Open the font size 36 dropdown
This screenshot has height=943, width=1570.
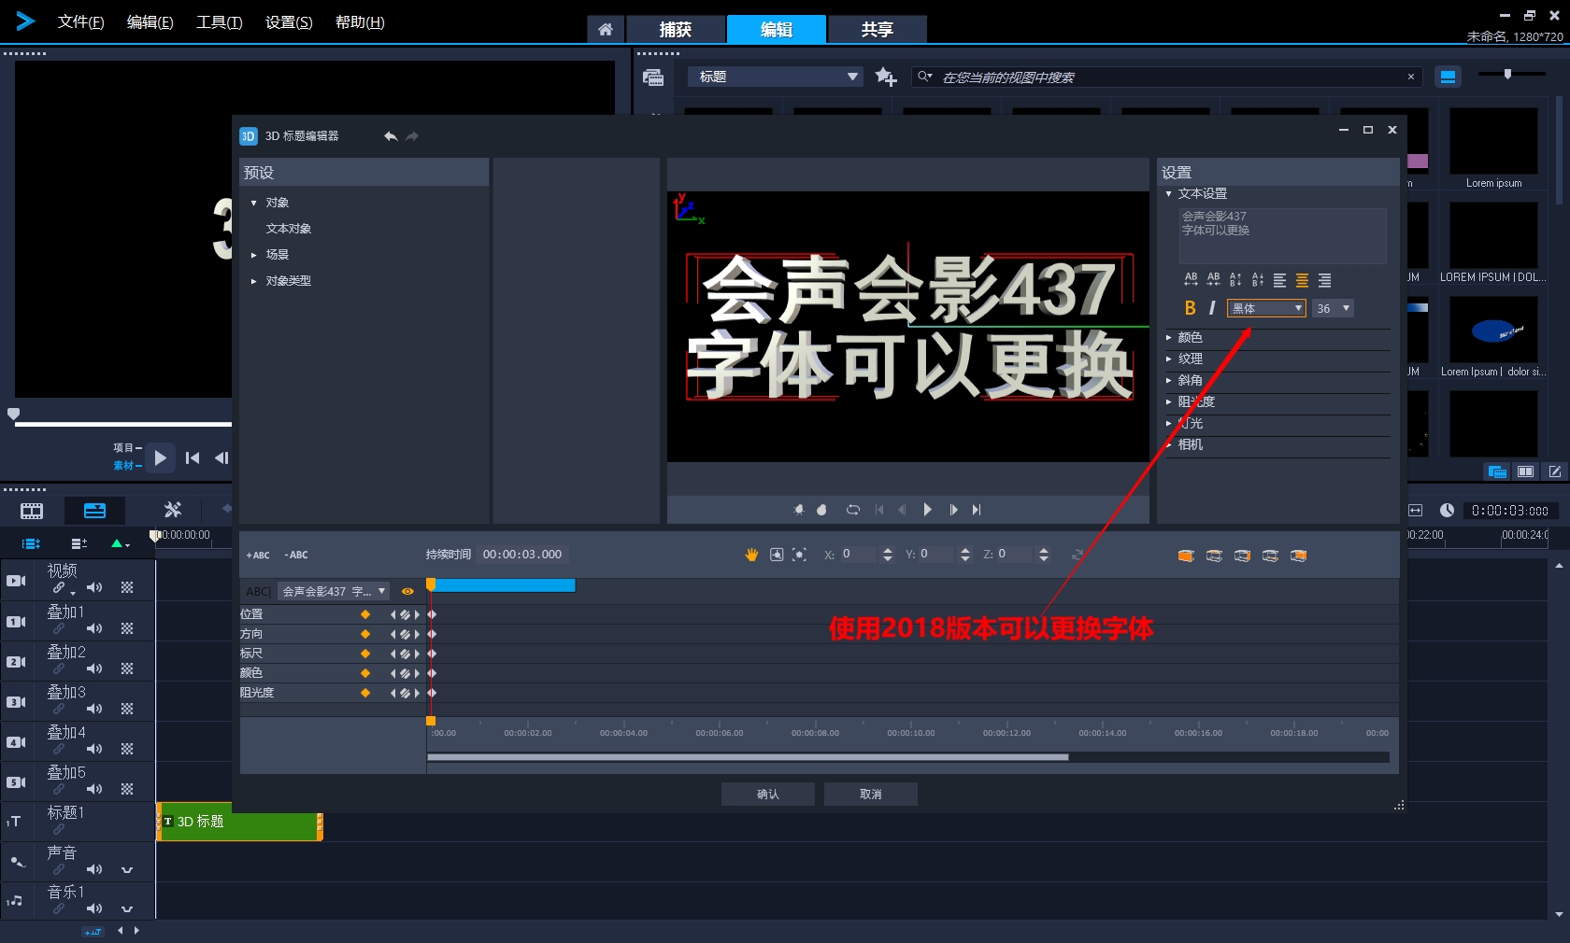1333,308
